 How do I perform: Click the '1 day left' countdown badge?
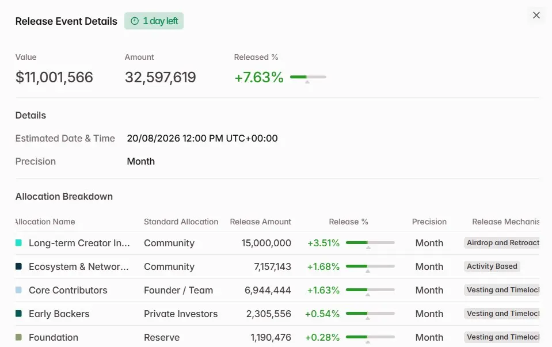click(x=154, y=21)
